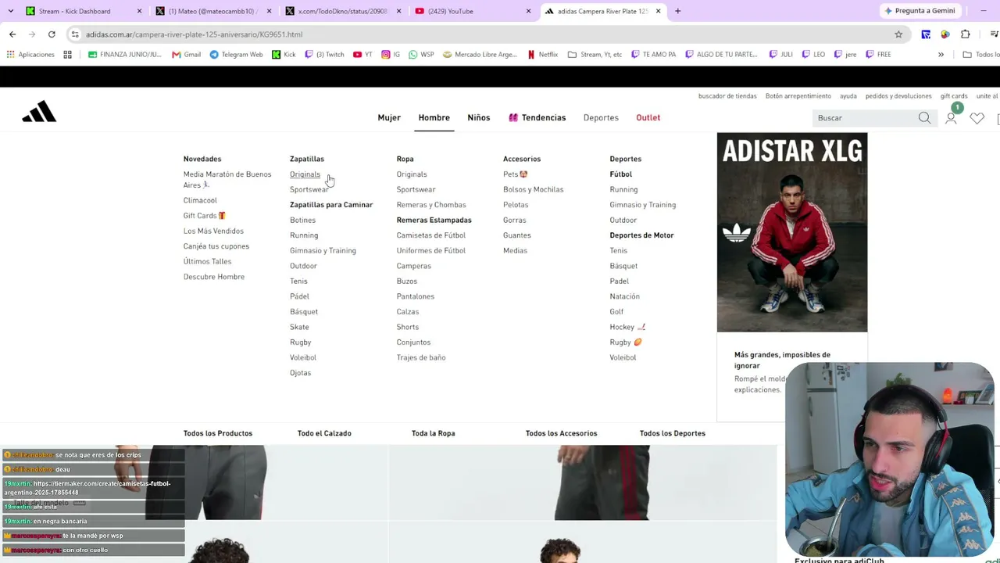Expand the hidden bookmarks overflow chevron

tap(941, 55)
